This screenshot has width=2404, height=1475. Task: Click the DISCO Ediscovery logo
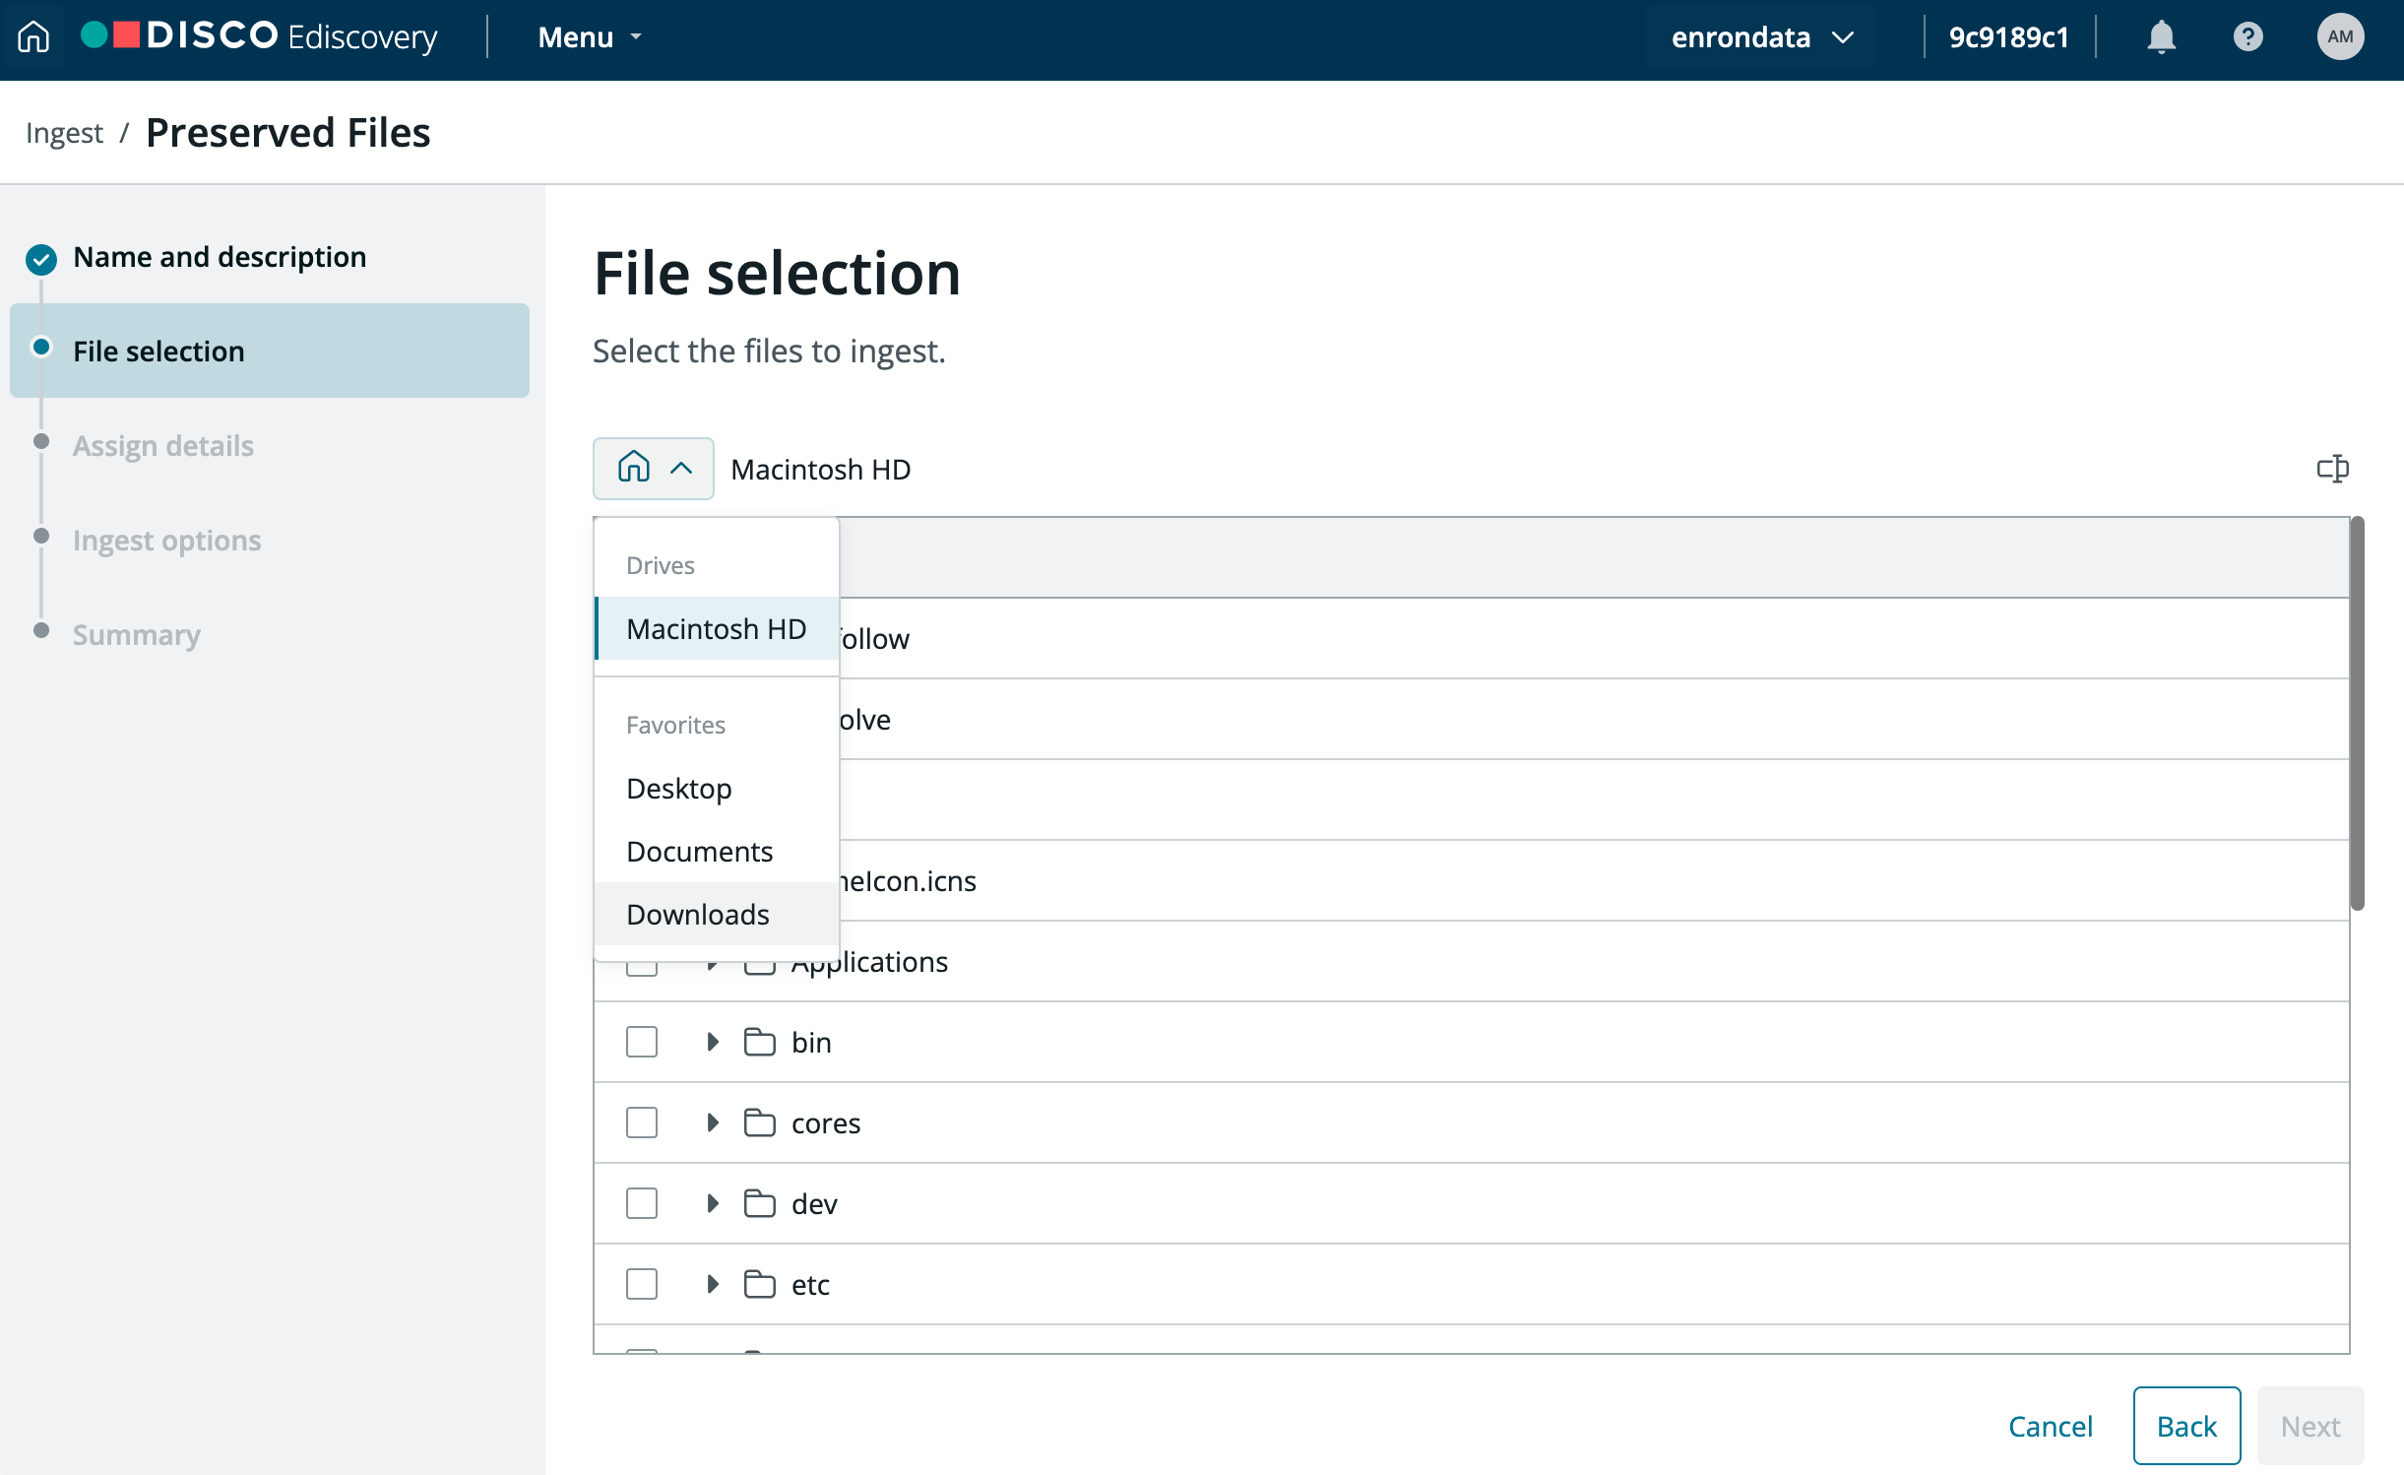pos(259,36)
